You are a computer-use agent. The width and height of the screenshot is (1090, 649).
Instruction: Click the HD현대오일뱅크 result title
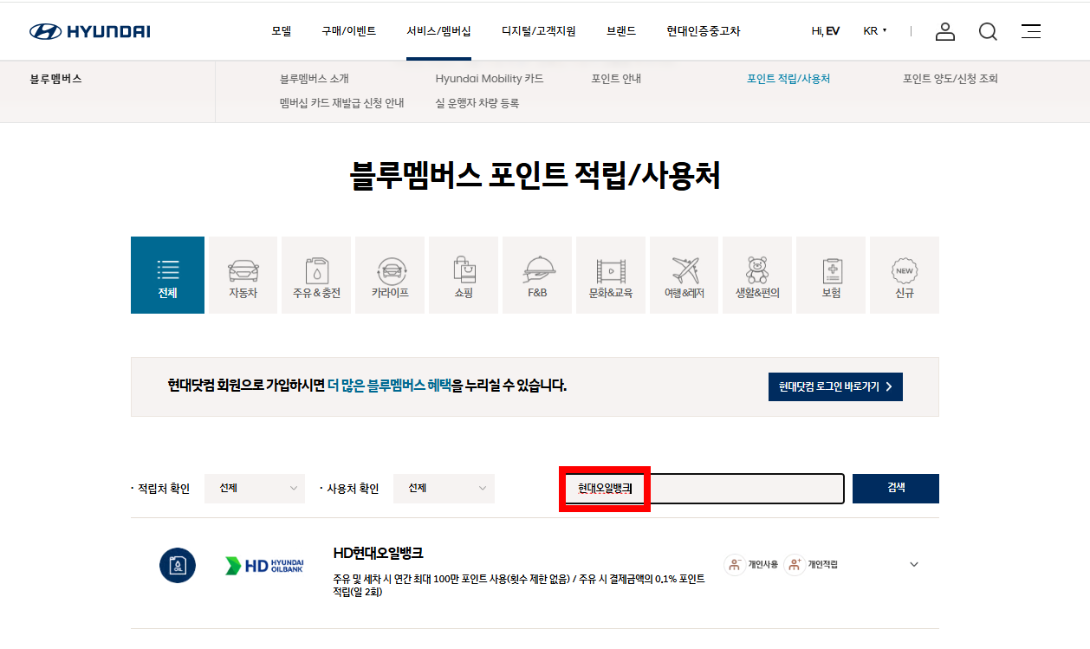[379, 553]
